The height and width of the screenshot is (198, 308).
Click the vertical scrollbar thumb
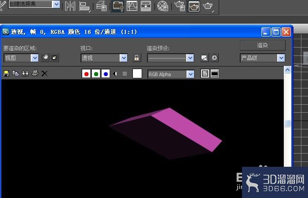(x=287, y=123)
